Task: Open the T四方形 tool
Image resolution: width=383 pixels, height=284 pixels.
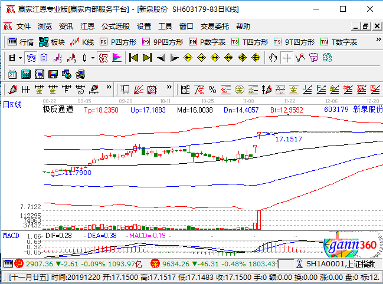Action: click(250, 42)
